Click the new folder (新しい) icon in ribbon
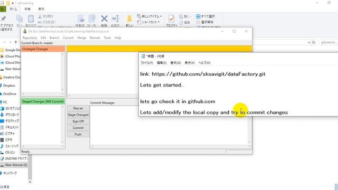This screenshot has height=190, width=338. point(129,19)
